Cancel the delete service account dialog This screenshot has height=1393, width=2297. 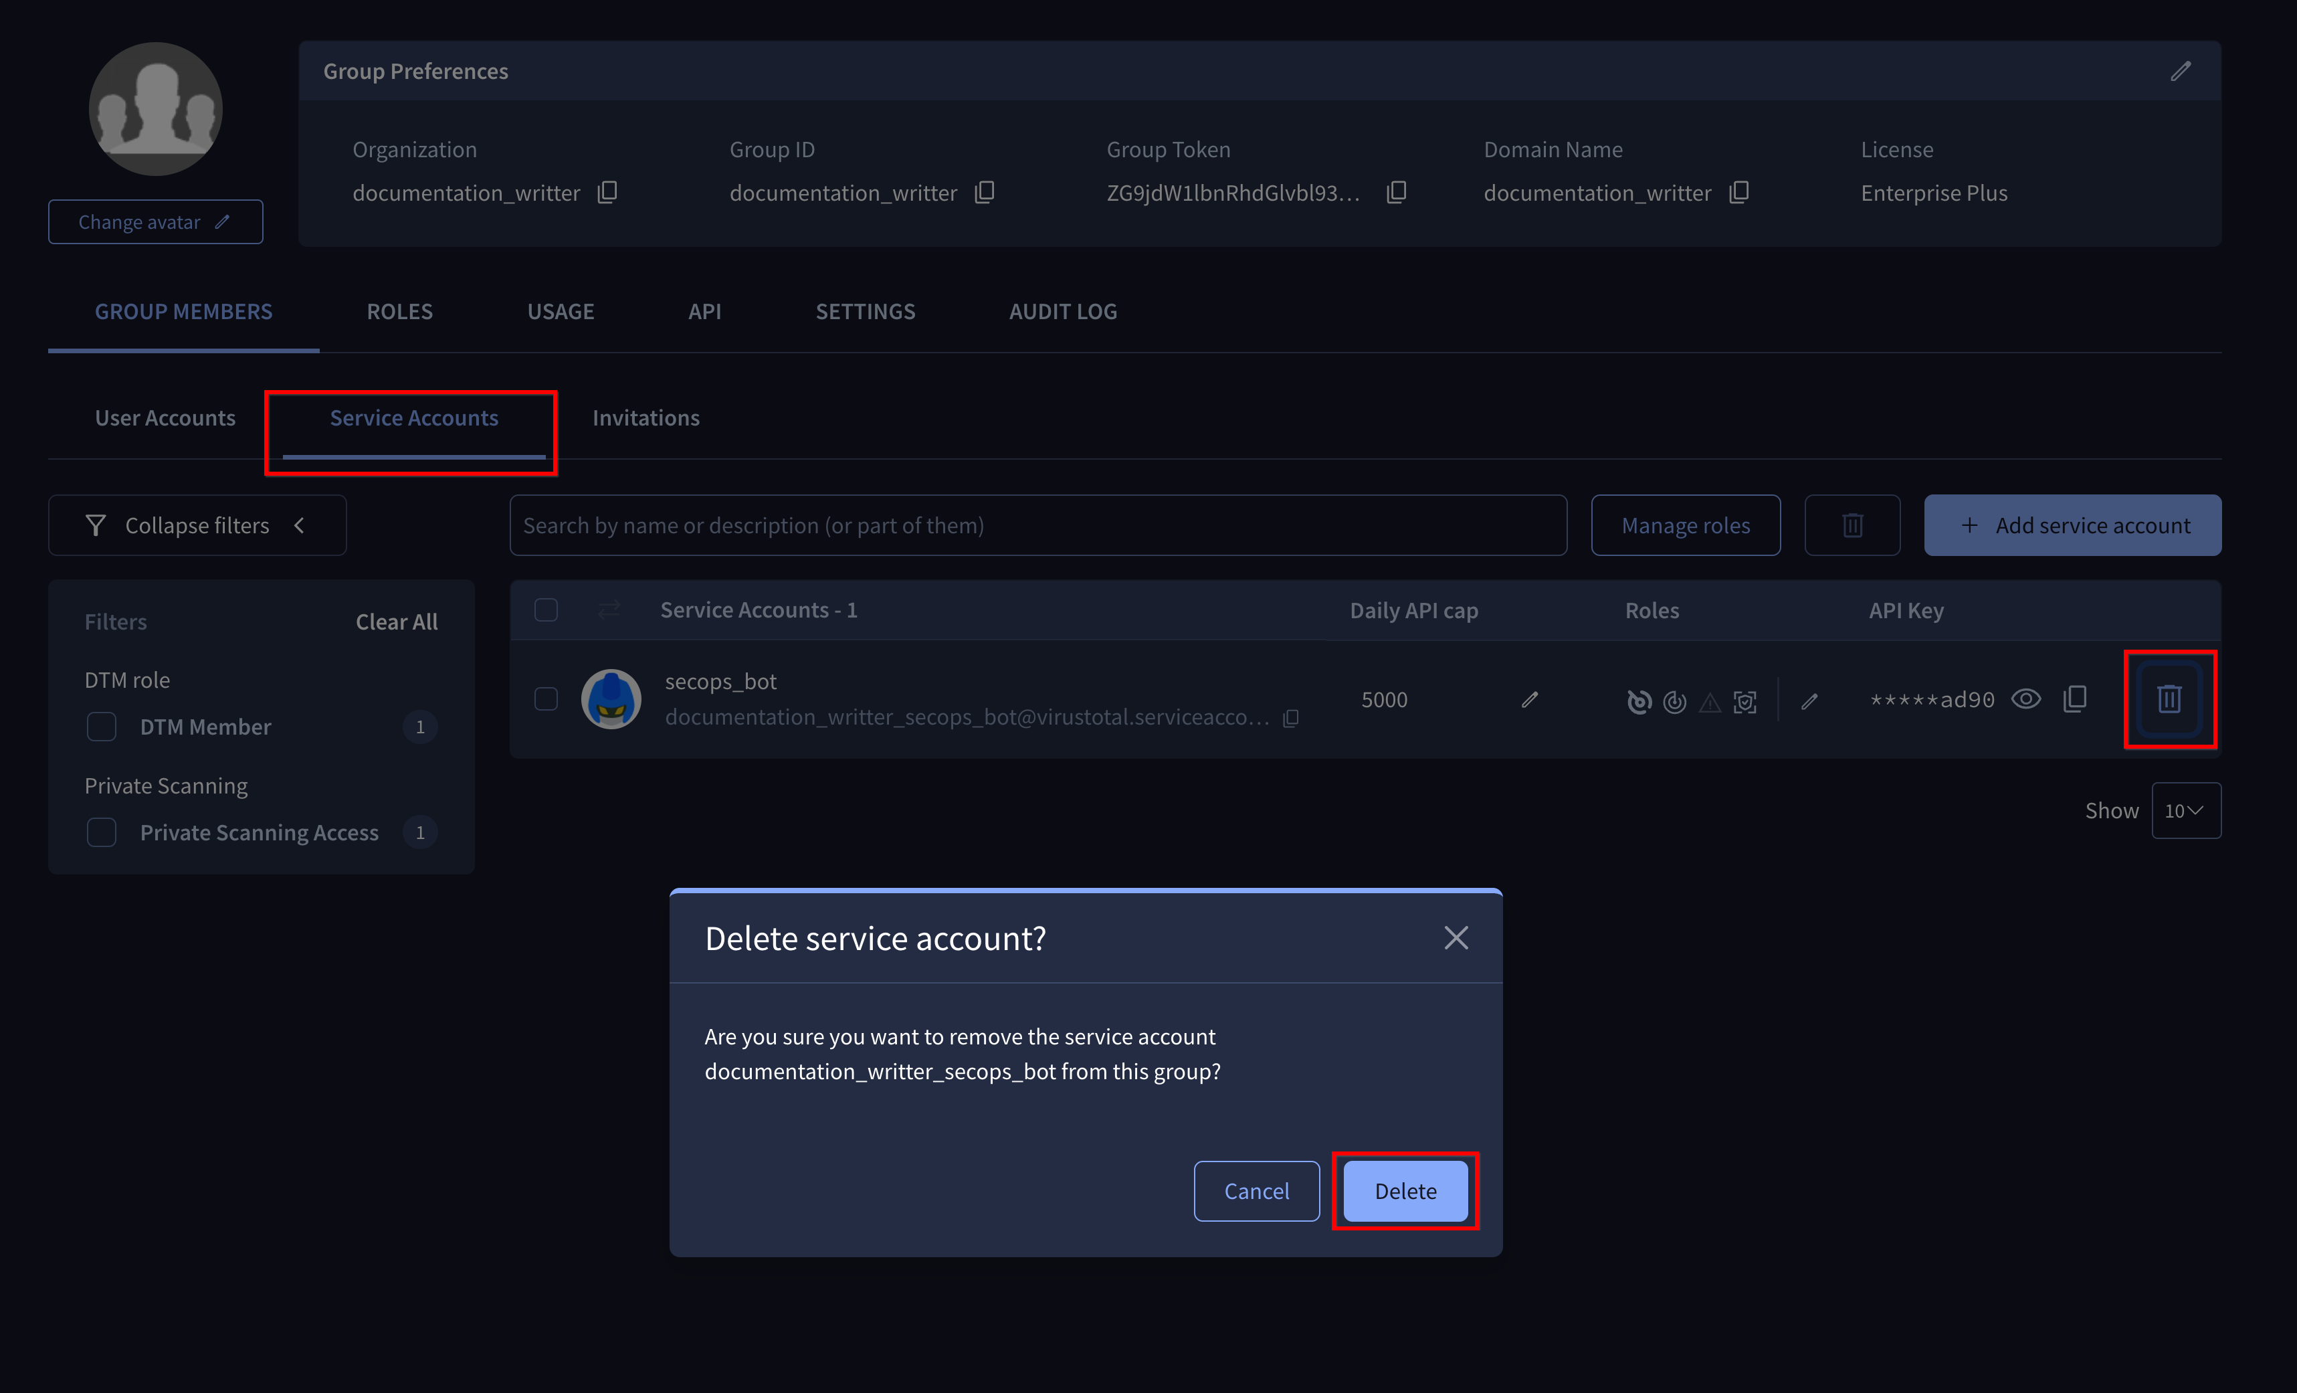[1257, 1191]
